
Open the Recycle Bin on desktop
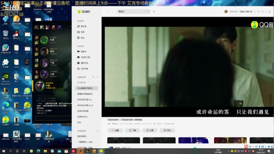(x=5, y=34)
